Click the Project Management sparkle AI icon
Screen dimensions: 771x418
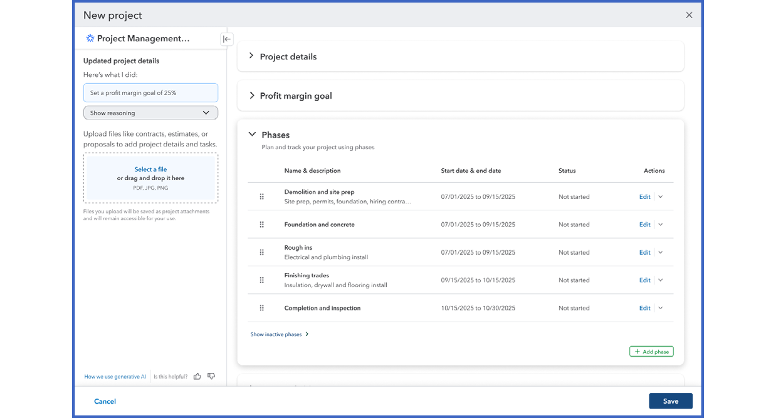pyautogui.click(x=90, y=38)
